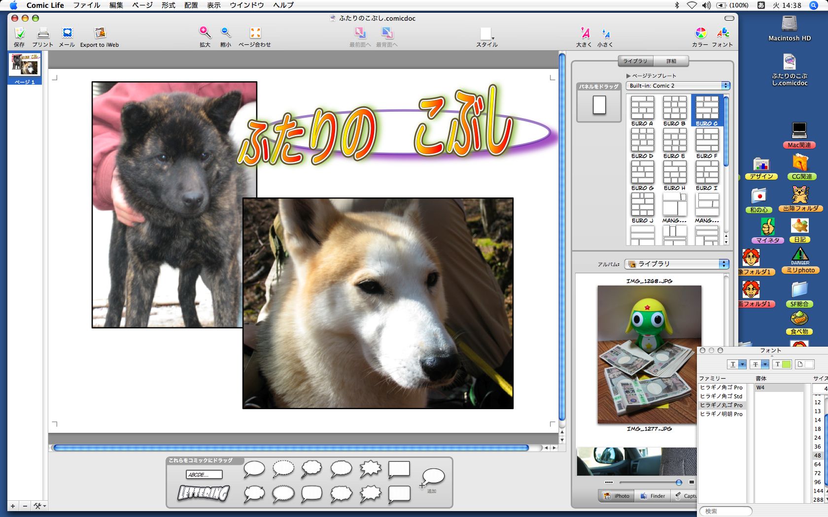Click the 拡大 (zoom in) magnifier icon

point(205,32)
